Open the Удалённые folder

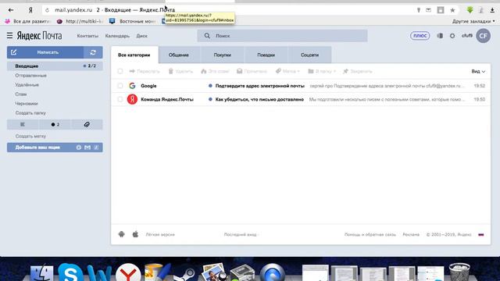pyautogui.click(x=27, y=85)
